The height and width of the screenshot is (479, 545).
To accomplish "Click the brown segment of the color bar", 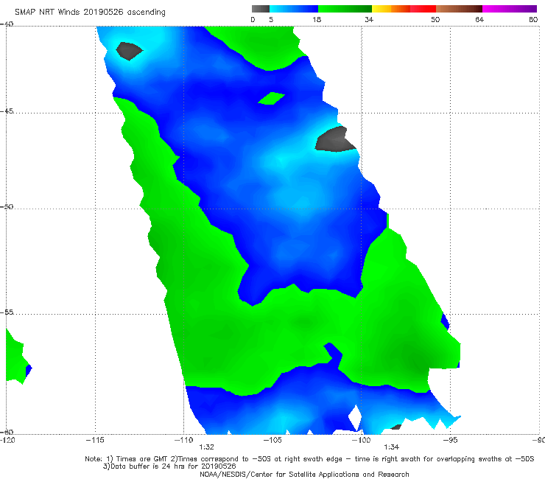I will click(x=459, y=9).
